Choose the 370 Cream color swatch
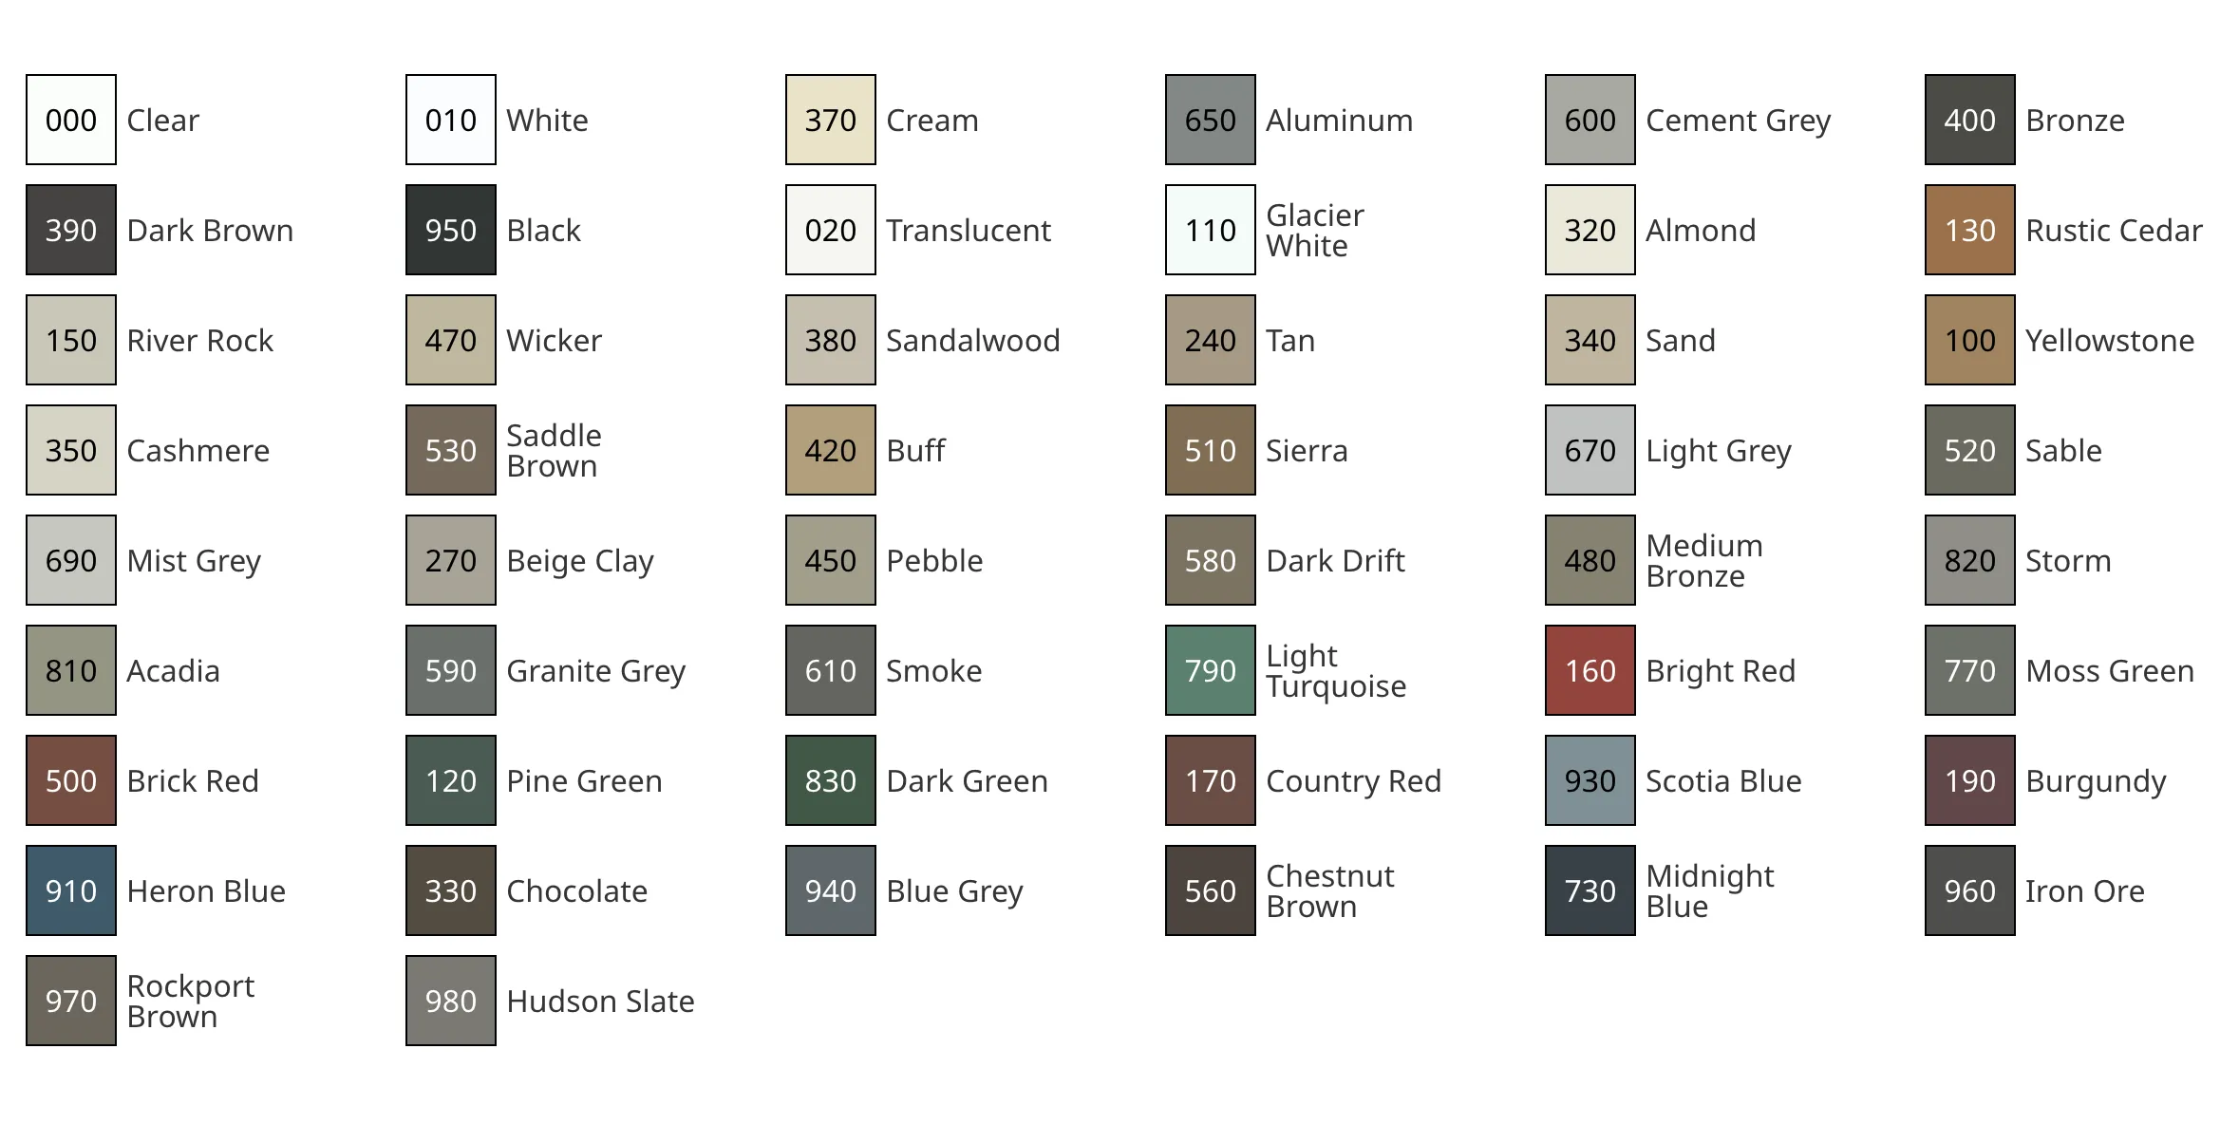 pyautogui.click(x=831, y=120)
